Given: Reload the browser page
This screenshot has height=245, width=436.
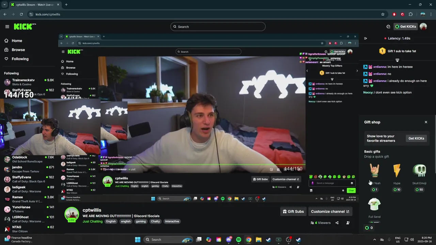Looking at the screenshot, I should tap(21, 14).
